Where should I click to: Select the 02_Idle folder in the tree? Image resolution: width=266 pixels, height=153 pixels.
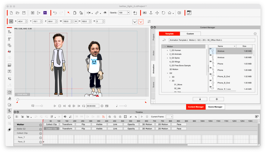(177, 89)
